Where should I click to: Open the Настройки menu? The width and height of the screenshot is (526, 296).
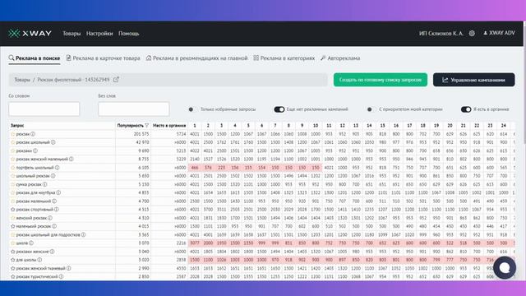click(99, 34)
